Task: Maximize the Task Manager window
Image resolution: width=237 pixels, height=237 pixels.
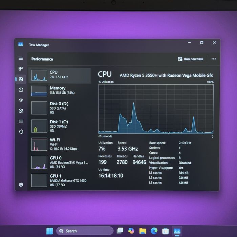Action: point(202,43)
